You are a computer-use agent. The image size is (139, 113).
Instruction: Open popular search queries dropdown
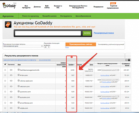point(23,46)
